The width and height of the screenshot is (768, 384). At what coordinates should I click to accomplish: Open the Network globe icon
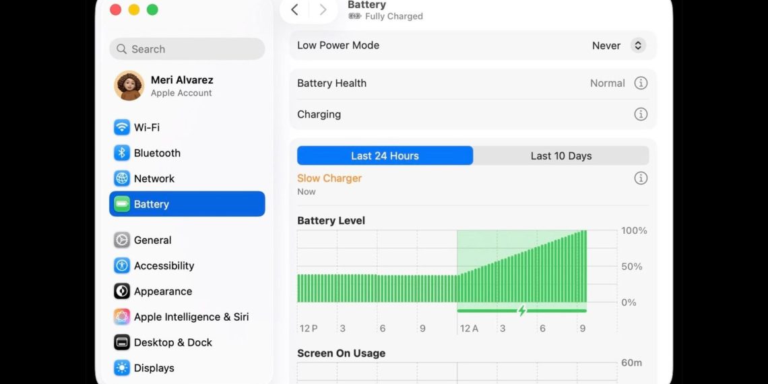pyautogui.click(x=122, y=179)
